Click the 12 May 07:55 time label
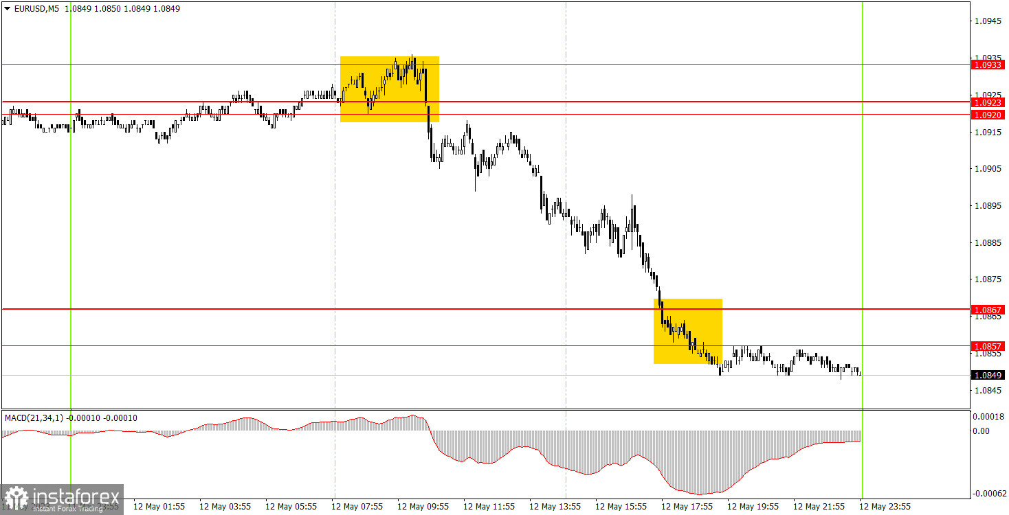 (x=356, y=507)
